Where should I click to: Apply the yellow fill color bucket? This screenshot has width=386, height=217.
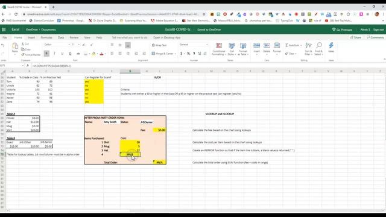tap(93, 54)
